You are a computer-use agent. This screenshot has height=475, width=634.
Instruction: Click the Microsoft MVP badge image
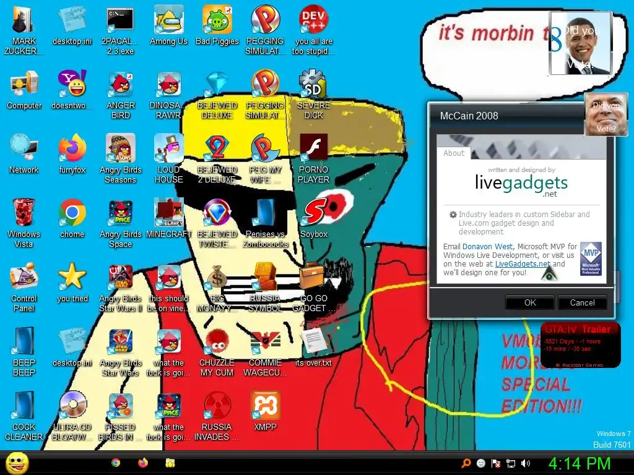pos(591,259)
